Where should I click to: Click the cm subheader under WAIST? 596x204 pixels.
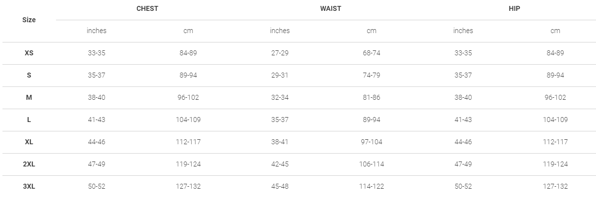[x=372, y=31]
